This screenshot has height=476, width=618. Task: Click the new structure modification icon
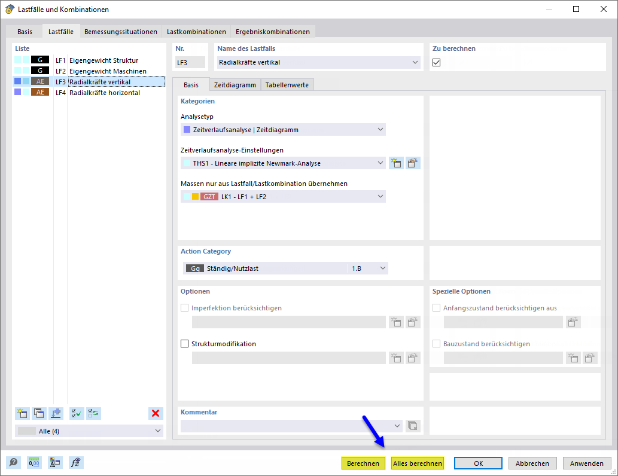[396, 358]
